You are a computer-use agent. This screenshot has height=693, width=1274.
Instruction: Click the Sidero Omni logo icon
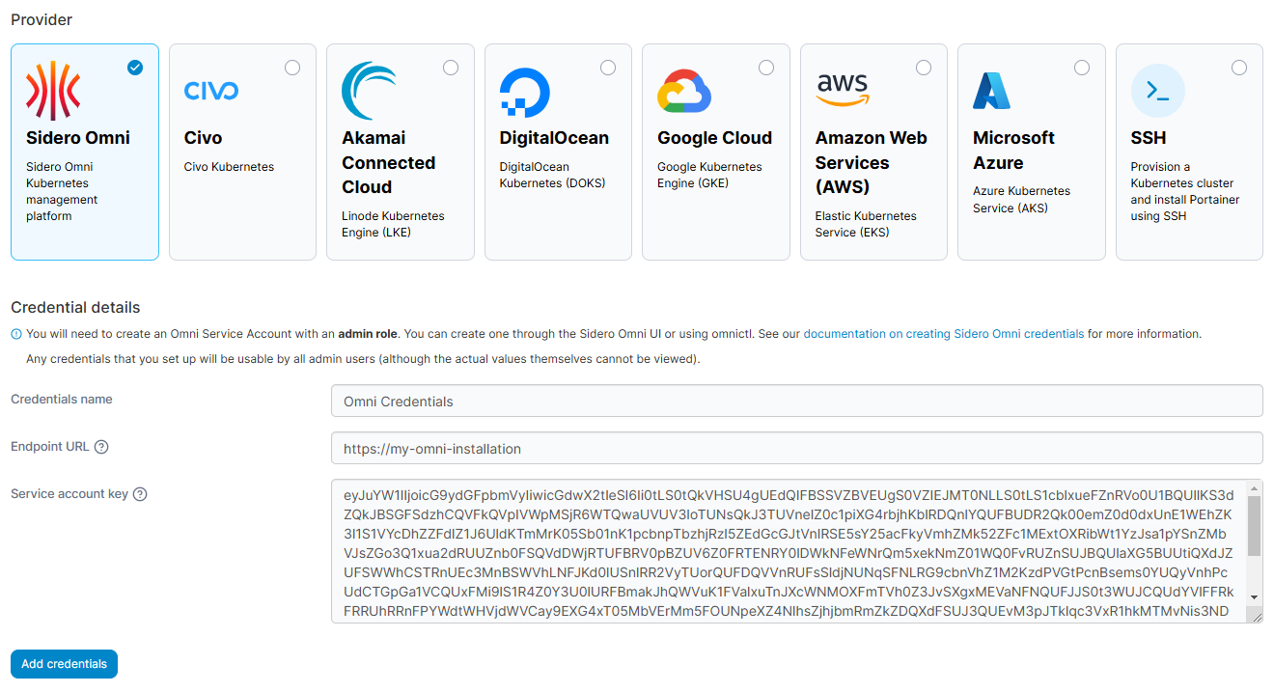pos(53,91)
